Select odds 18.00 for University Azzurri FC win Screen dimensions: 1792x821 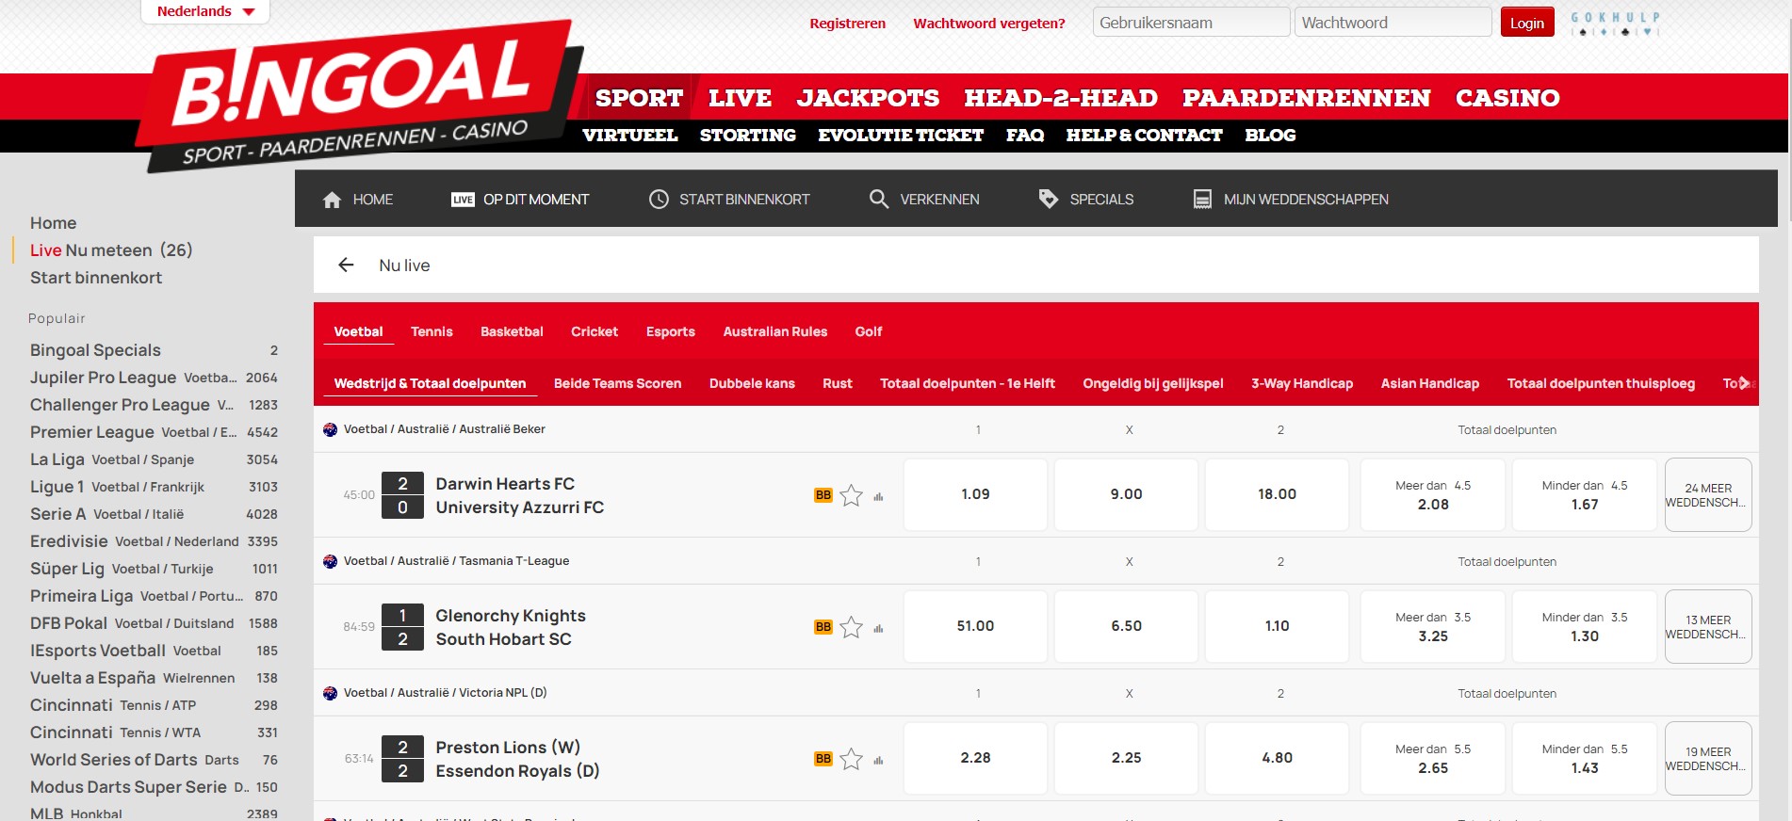pos(1277,494)
